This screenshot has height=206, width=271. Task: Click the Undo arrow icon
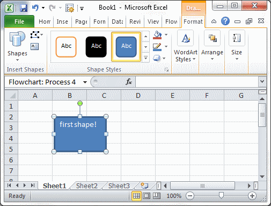[35, 8]
